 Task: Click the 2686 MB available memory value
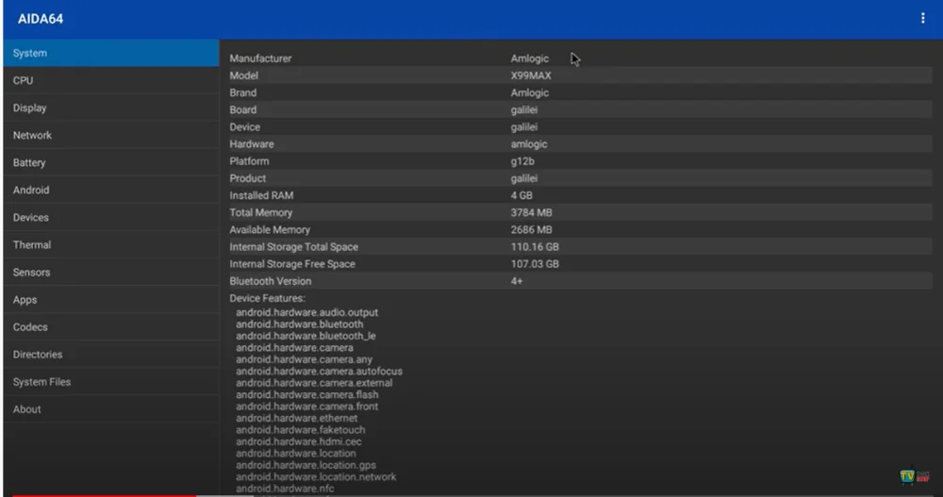[531, 230]
